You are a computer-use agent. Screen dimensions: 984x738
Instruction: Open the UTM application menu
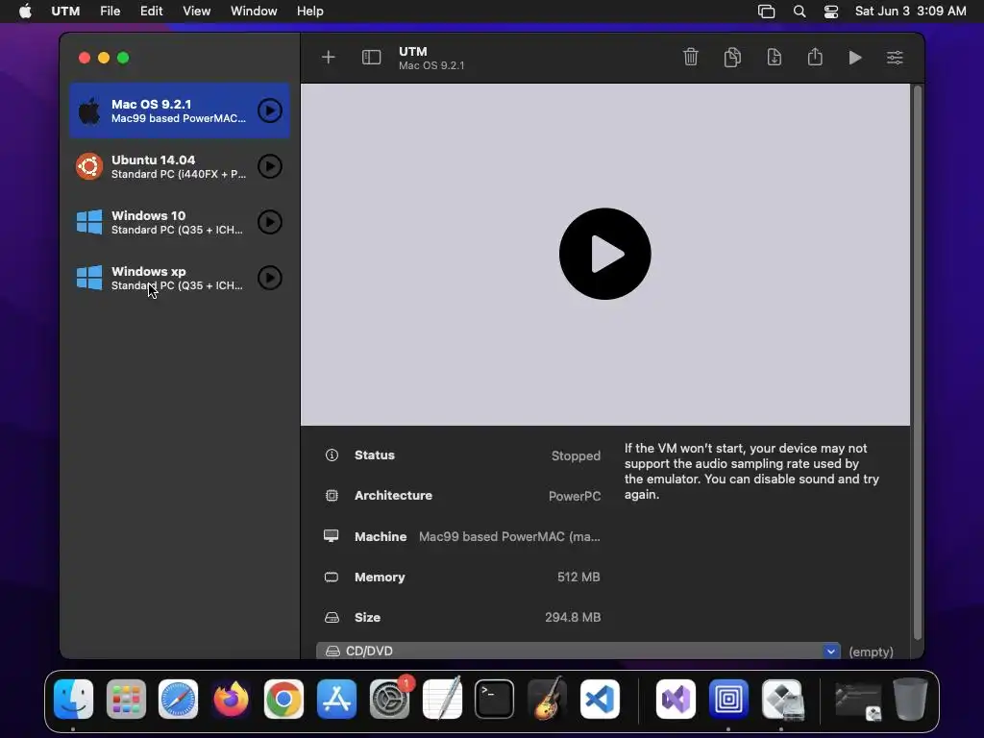click(65, 12)
